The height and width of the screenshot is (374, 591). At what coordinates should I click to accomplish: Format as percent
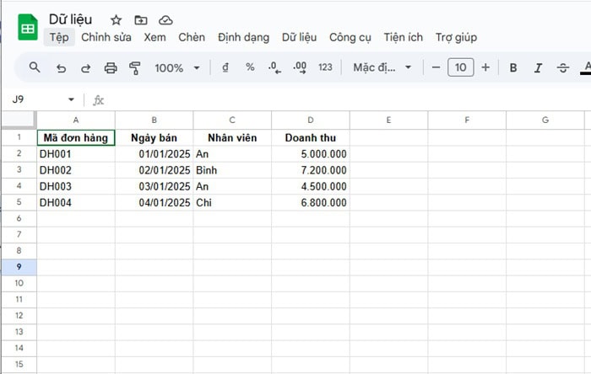coord(250,67)
